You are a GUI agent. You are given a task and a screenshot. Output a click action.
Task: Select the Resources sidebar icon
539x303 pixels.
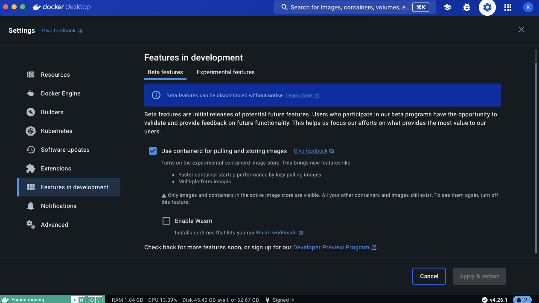[x=31, y=75]
